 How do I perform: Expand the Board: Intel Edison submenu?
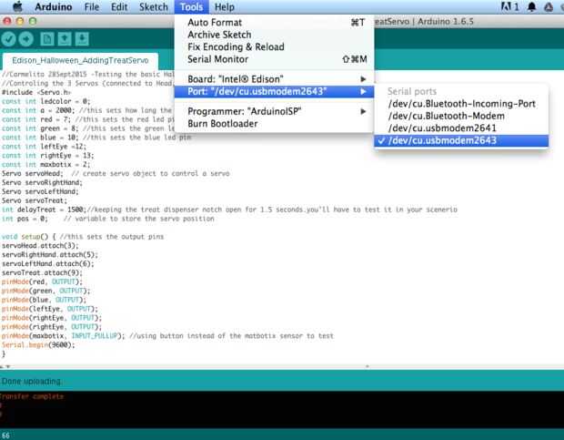[274, 79]
